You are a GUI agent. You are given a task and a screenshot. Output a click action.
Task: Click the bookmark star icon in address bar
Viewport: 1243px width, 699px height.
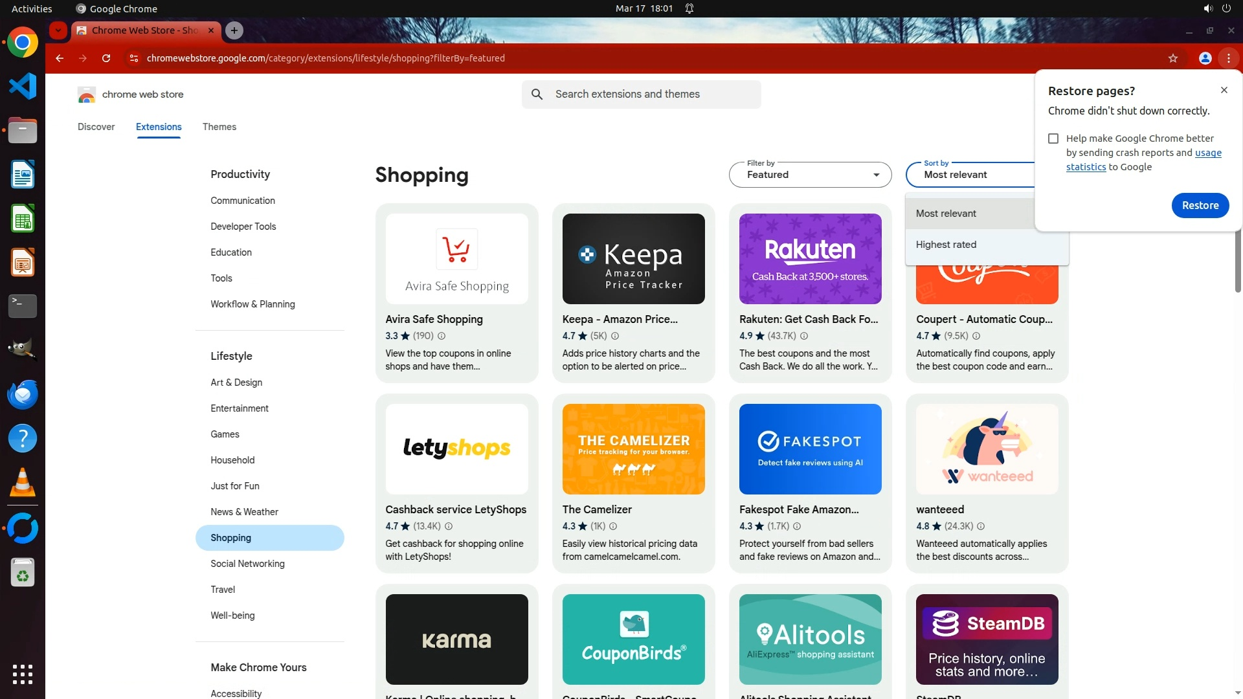1172,58
